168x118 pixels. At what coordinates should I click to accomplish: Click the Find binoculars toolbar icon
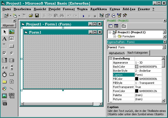[62, 16]
